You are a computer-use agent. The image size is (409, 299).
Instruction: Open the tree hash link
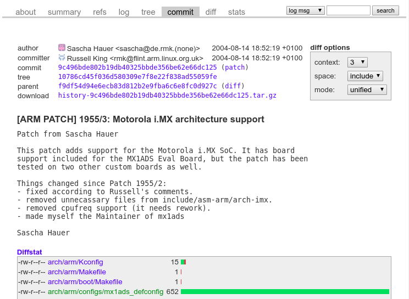(137, 77)
